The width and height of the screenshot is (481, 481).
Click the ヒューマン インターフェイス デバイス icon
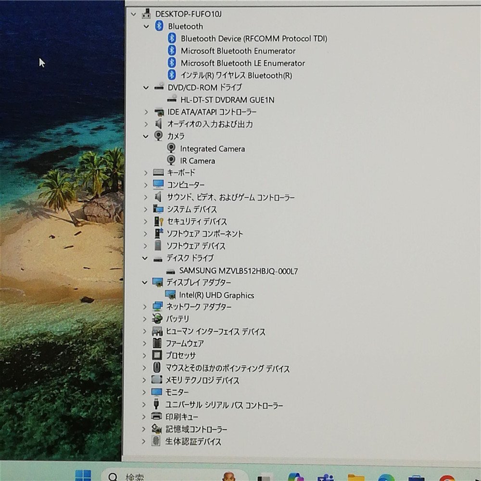tap(157, 331)
